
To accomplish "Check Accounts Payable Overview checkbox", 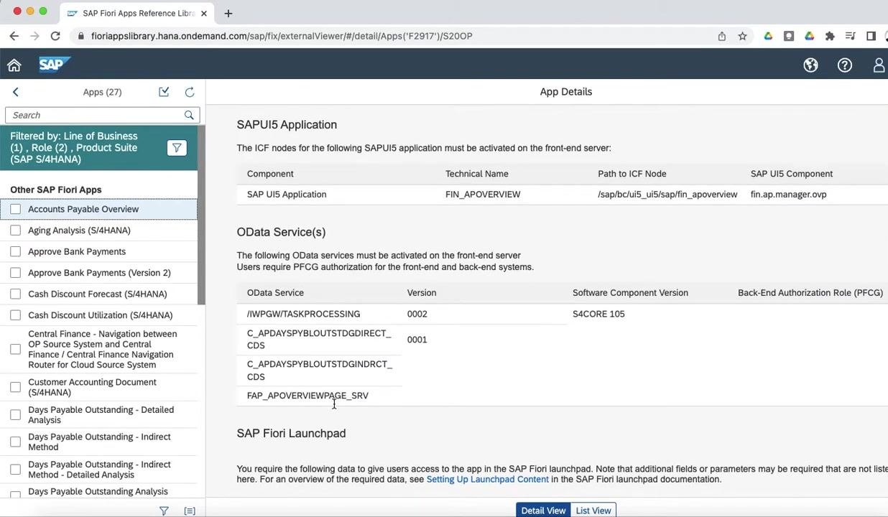I will tap(16, 209).
